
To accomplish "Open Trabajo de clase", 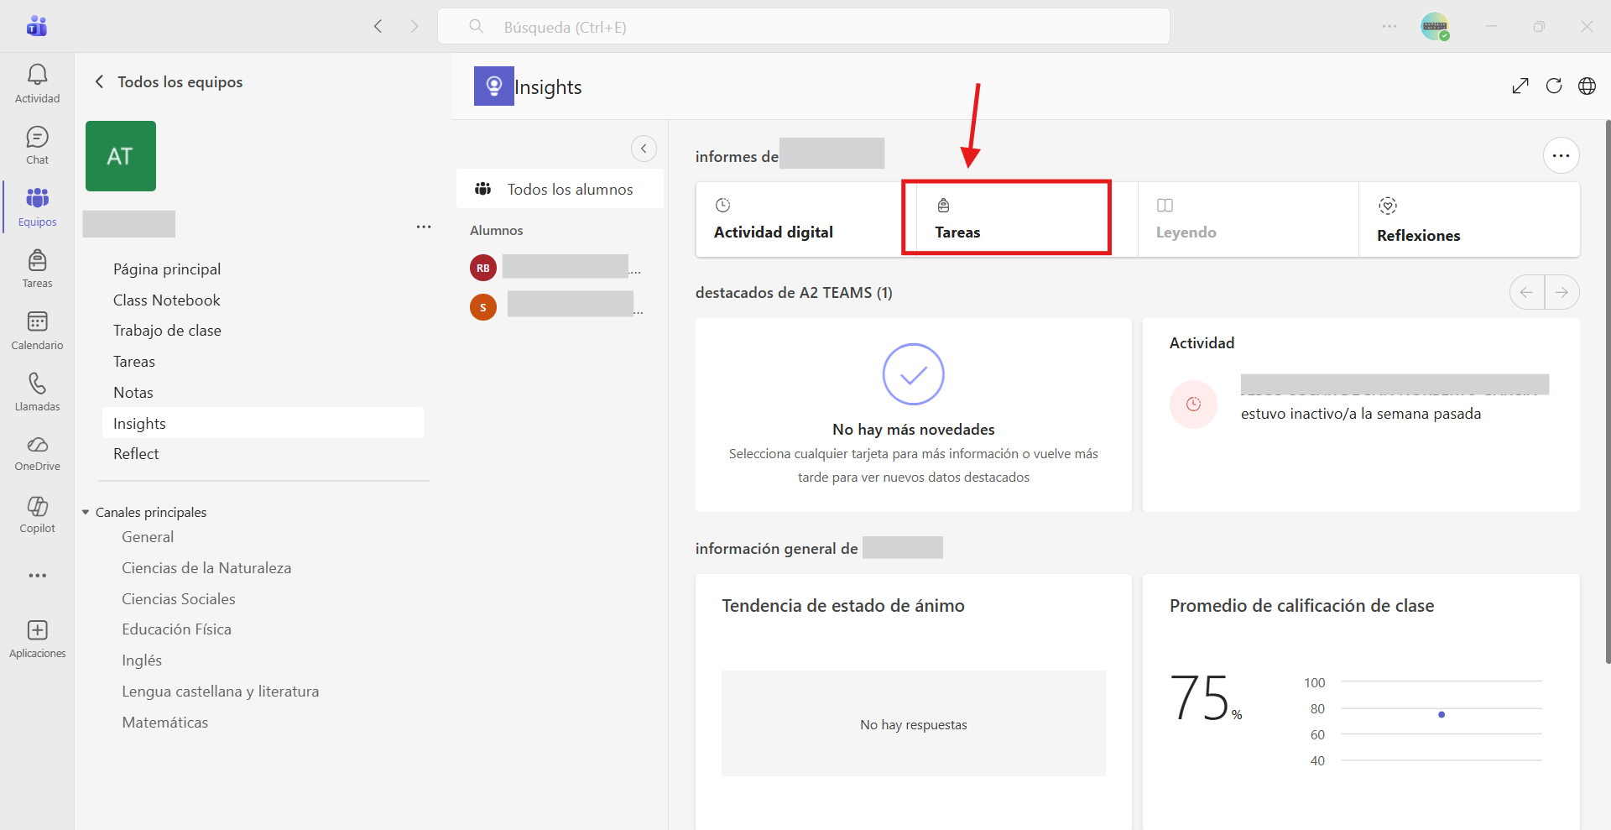I will (x=167, y=331).
